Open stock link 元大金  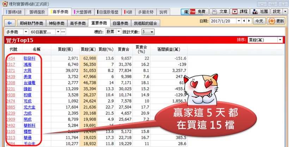pos(30,107)
